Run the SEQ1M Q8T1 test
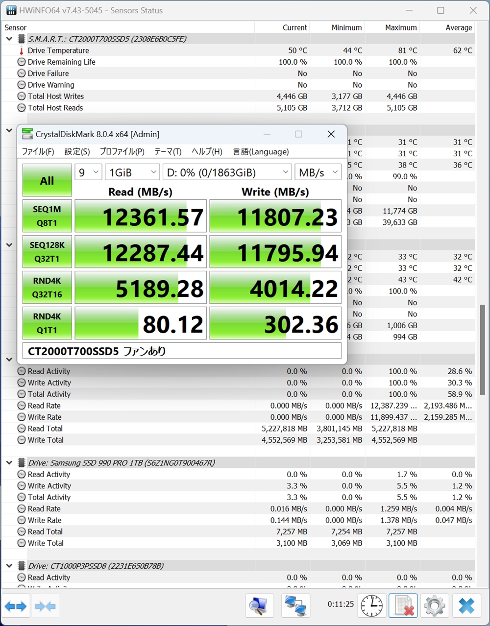 click(x=47, y=216)
